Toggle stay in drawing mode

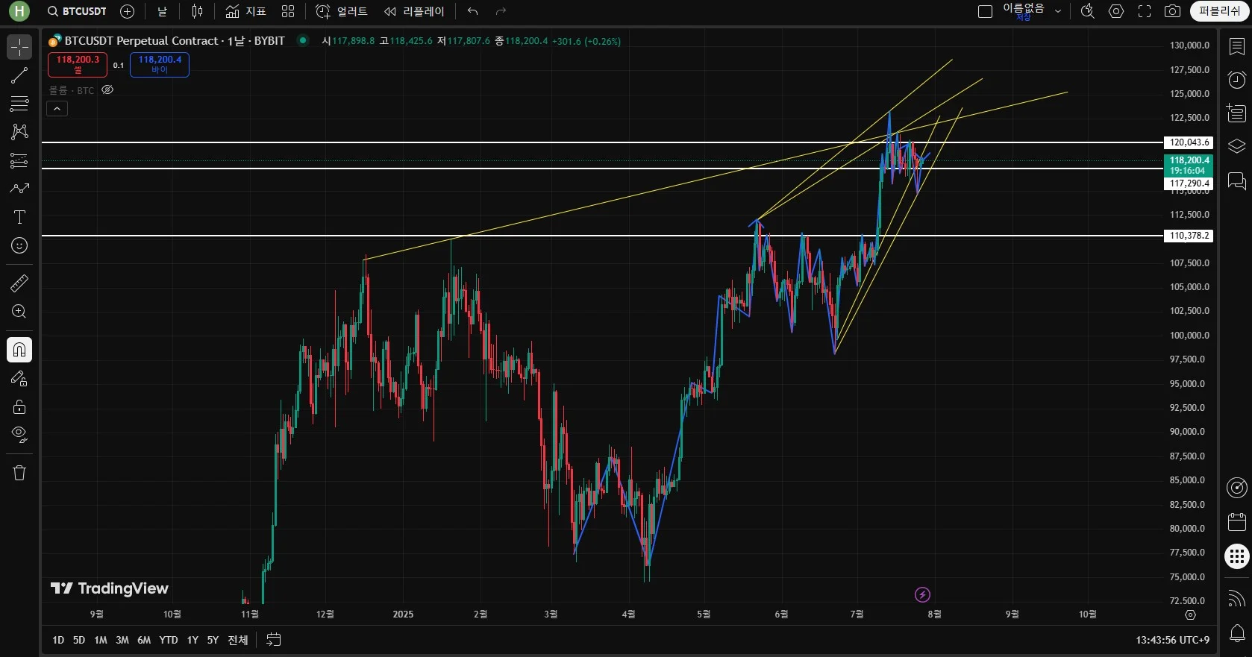coord(19,378)
